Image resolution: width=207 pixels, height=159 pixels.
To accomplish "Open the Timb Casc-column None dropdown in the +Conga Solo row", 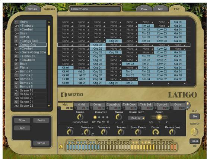I will (130, 41).
